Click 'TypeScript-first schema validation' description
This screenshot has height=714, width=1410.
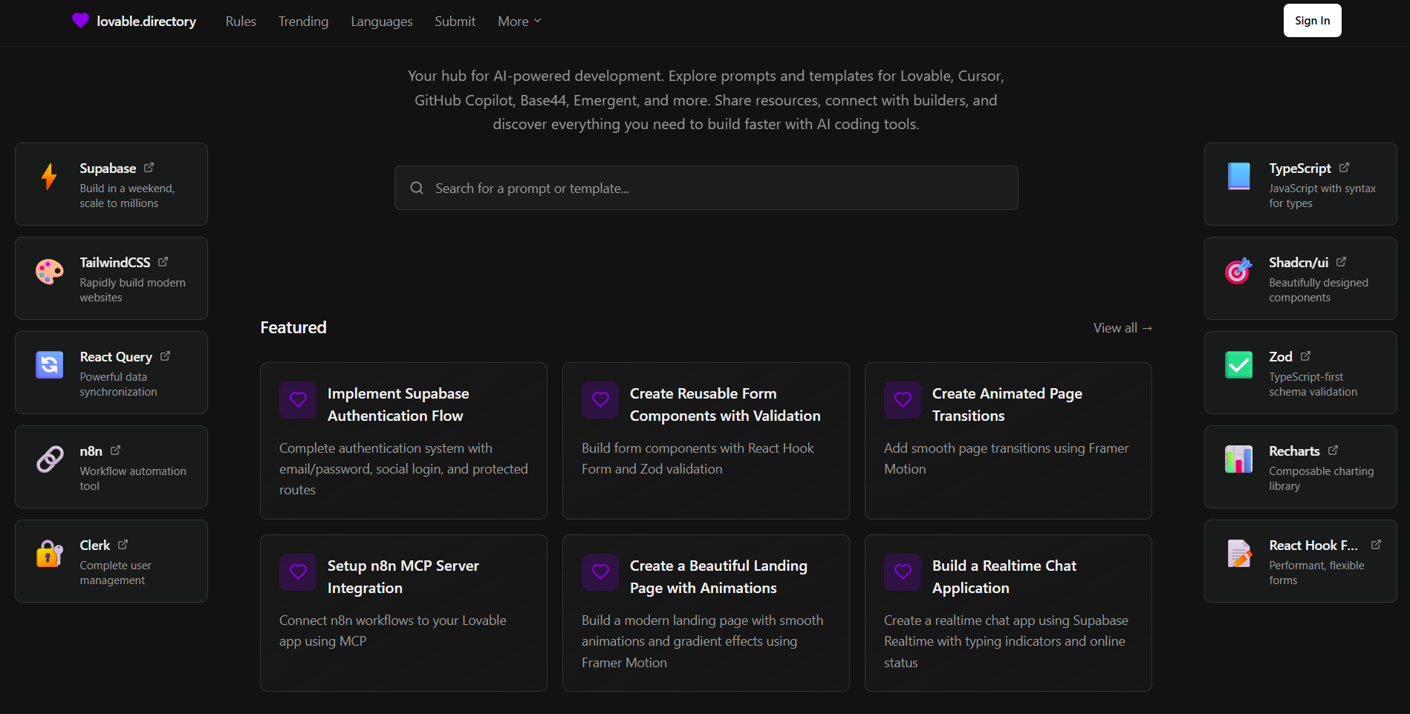tap(1313, 384)
